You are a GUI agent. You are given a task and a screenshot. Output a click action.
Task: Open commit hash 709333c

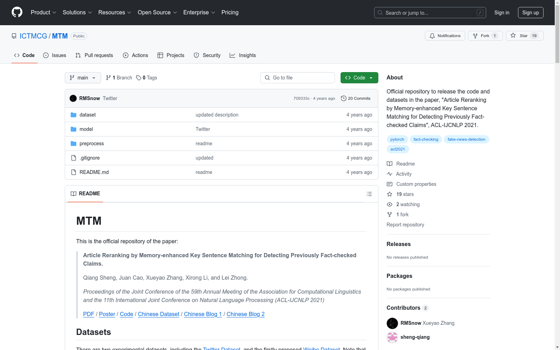tap(302, 98)
